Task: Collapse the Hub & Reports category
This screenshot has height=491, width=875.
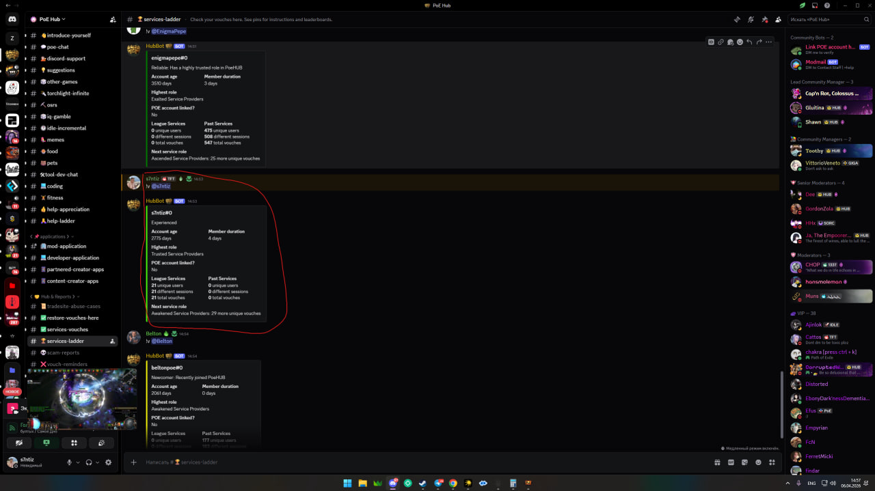Action: pyautogui.click(x=55, y=296)
